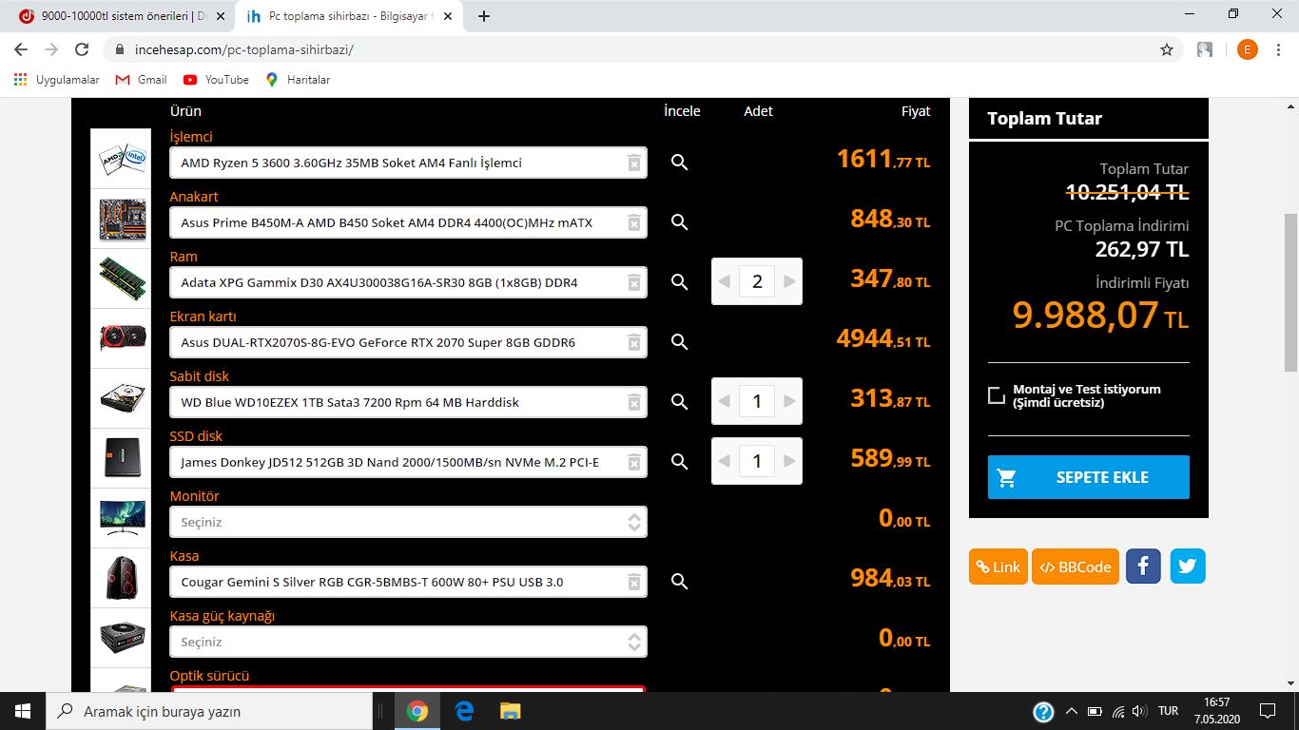
Task: Open the Haritalar bookmark
Action: 298,80
